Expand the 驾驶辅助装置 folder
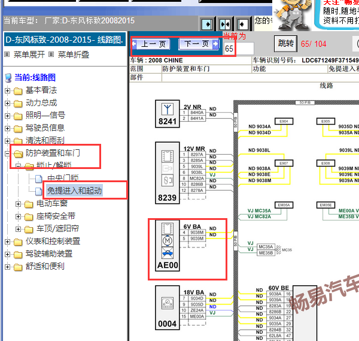 (7, 254)
